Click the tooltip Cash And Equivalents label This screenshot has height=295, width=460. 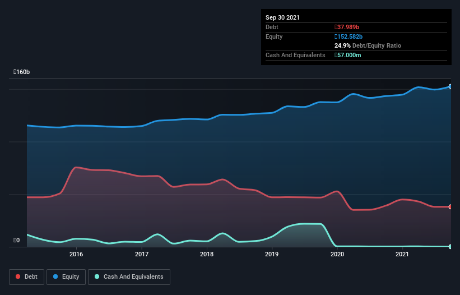[x=295, y=55]
